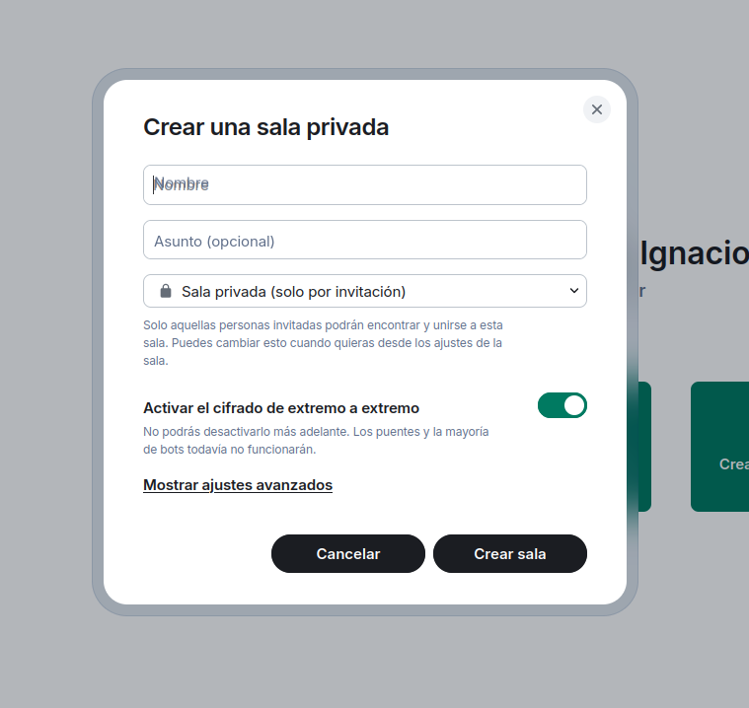Click the white knob of the encryption switch
The height and width of the screenshot is (708, 749).
[x=574, y=405]
